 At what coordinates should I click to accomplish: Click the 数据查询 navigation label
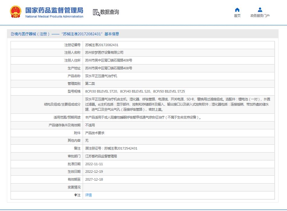coord(109,12)
